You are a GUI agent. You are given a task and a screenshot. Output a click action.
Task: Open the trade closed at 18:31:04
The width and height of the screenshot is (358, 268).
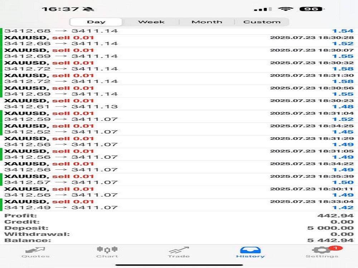(x=179, y=116)
